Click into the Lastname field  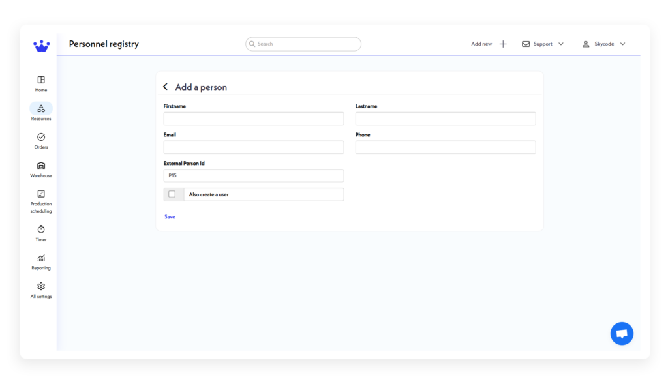pos(446,119)
